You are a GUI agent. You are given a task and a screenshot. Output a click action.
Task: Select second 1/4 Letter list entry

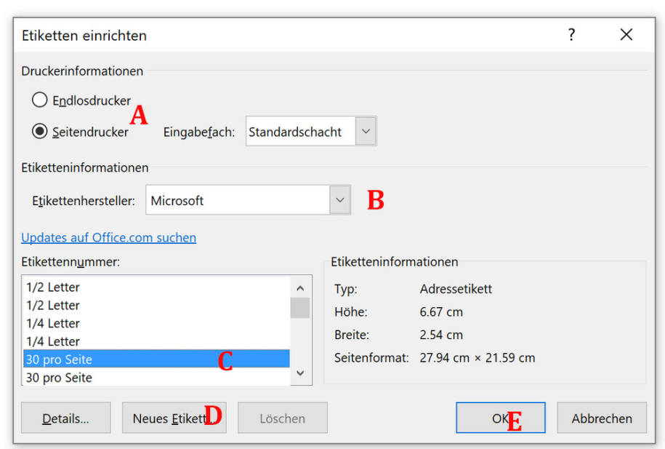(156, 341)
